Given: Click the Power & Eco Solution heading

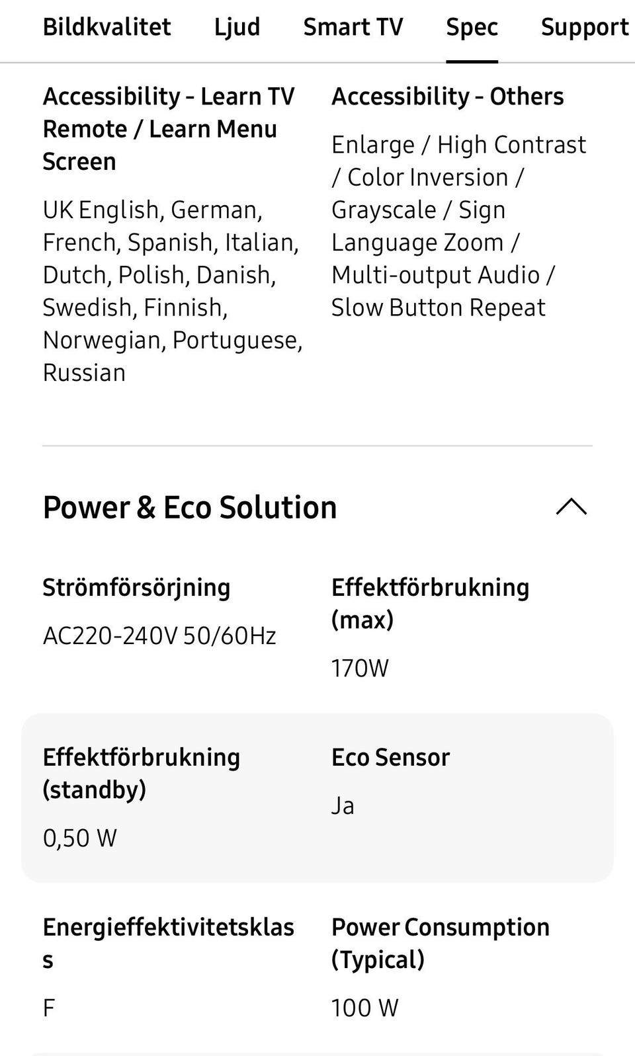Looking at the screenshot, I should click(x=190, y=507).
